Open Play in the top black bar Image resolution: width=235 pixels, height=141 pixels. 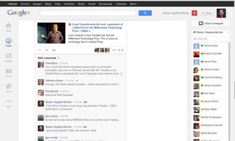pos(58,4)
